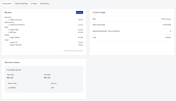Select the Insight: PEPs label
The height and width of the screenshot is (101, 176).
14,30
